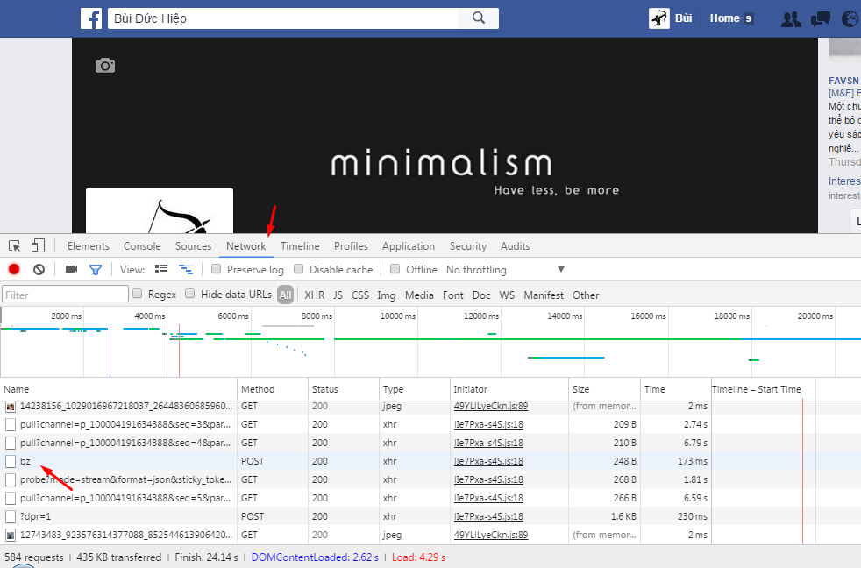The width and height of the screenshot is (861, 568).
Task: Check the Offline checkbox
Action: [395, 269]
